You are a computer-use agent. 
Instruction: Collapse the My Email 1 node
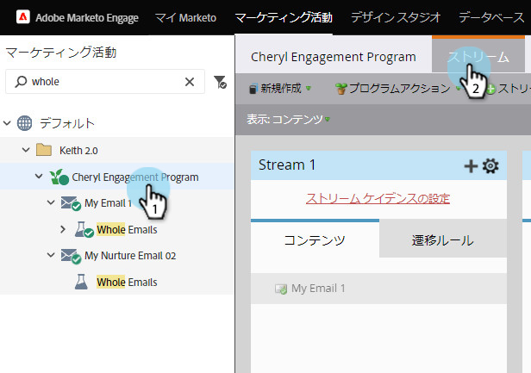pyautogui.click(x=51, y=202)
